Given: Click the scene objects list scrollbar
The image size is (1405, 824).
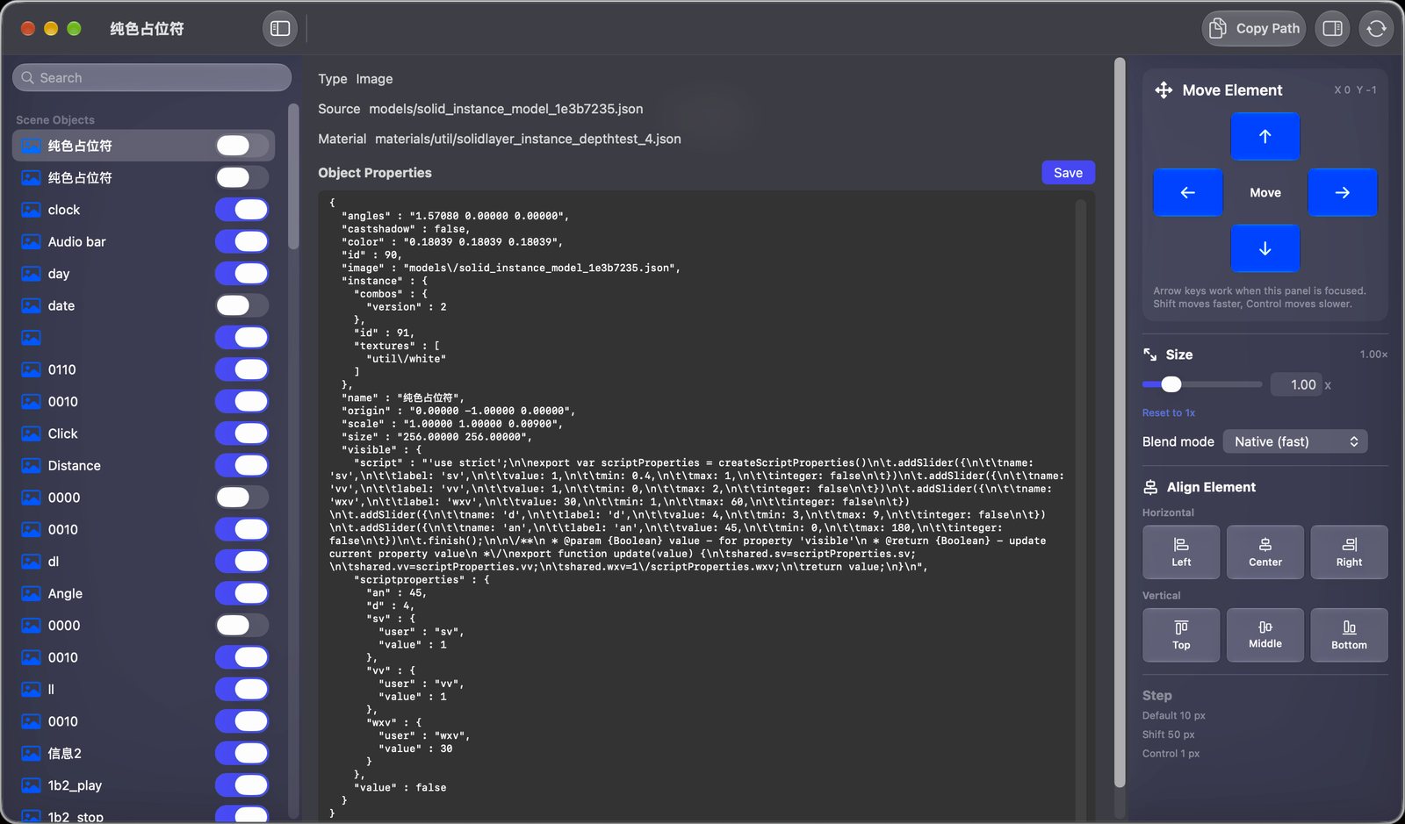Looking at the screenshot, I should coord(293,176).
